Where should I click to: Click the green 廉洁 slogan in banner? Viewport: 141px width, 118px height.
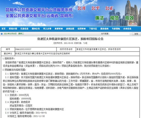point(99,18)
